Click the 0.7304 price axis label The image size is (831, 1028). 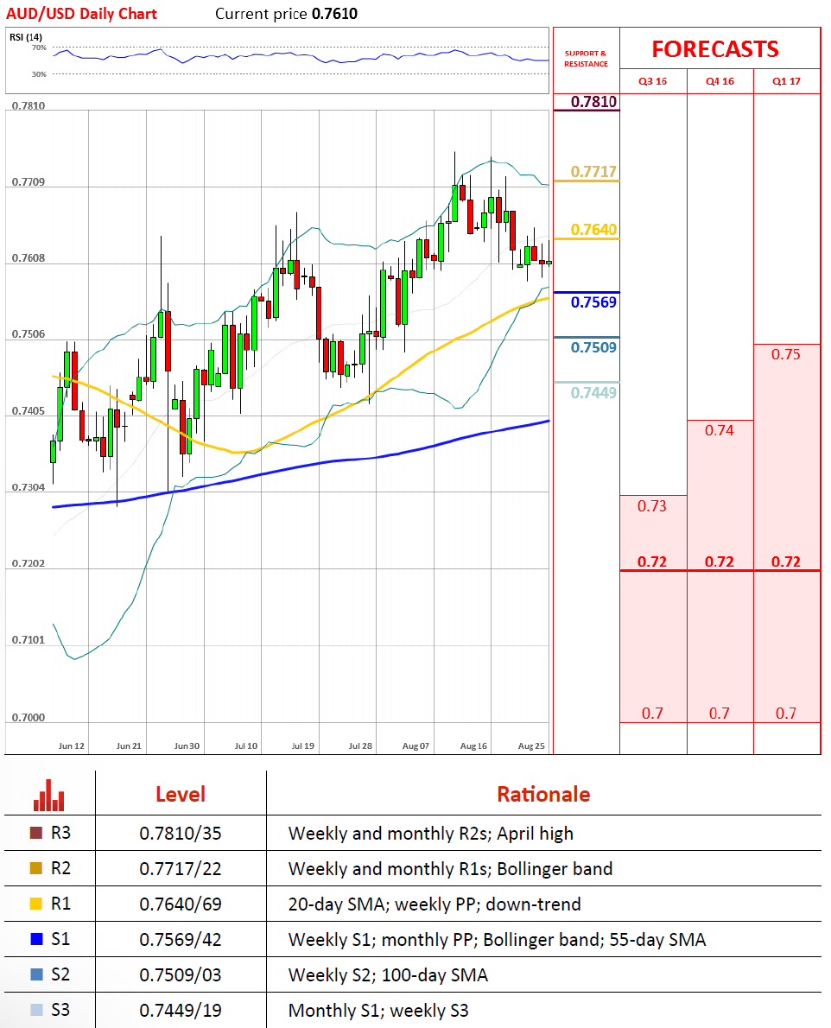tap(29, 487)
